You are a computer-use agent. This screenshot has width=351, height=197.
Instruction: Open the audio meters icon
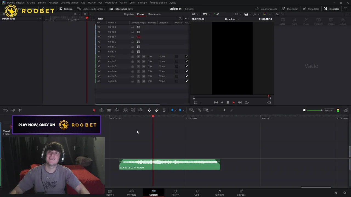tap(338, 110)
